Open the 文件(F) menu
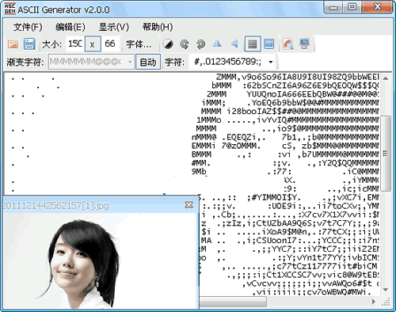 click(x=28, y=27)
